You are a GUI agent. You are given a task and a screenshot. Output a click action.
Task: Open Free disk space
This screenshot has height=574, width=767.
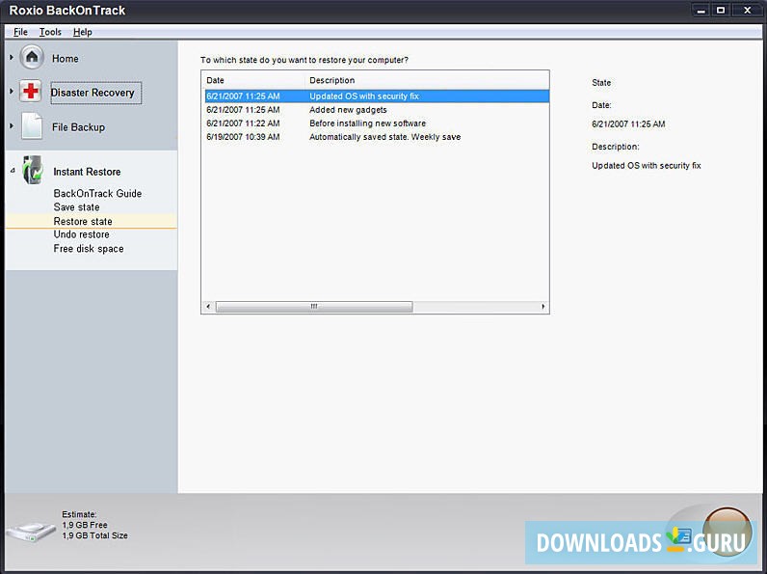coord(89,249)
